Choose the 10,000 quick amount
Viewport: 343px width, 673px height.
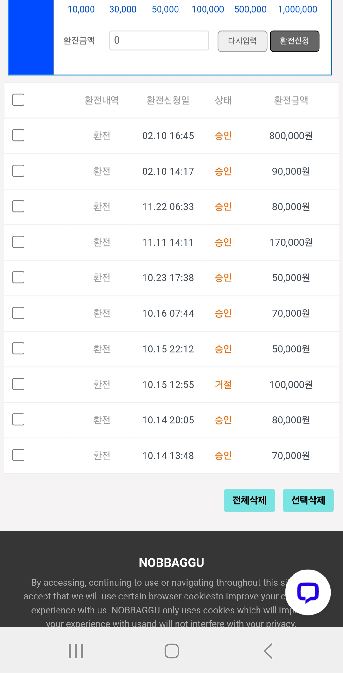coord(81,9)
